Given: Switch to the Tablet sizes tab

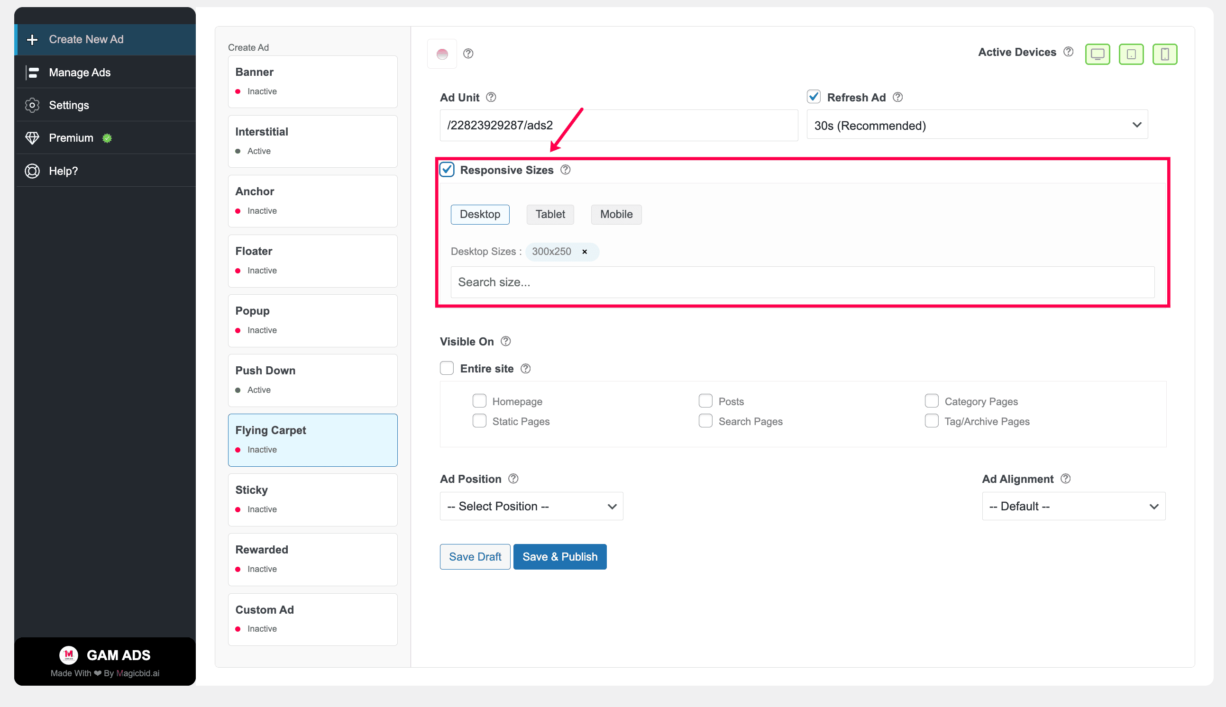Looking at the screenshot, I should [x=550, y=215].
